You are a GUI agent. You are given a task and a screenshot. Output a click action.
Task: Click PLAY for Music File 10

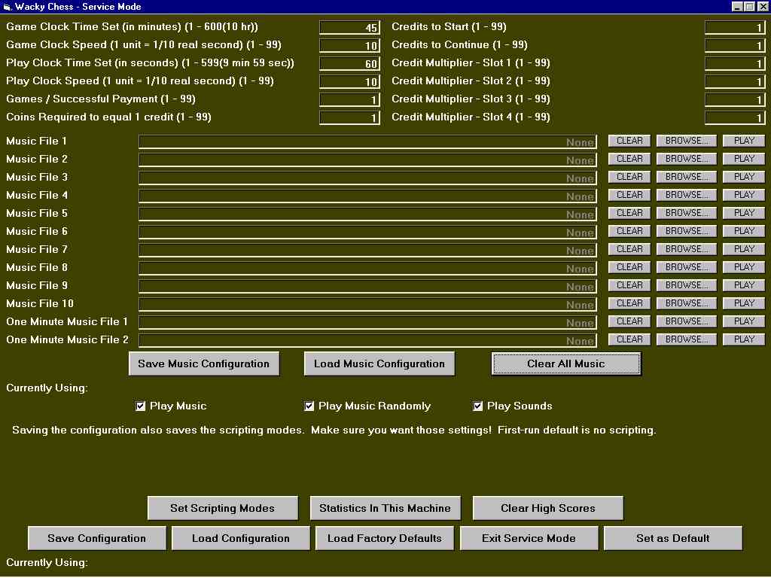click(744, 304)
